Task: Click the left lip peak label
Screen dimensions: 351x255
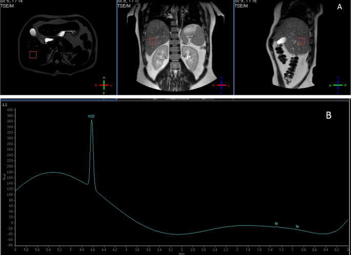Action: 276,223
